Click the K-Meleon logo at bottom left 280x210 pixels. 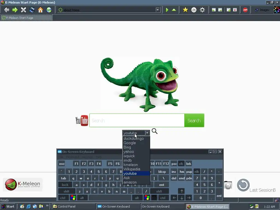22,185
